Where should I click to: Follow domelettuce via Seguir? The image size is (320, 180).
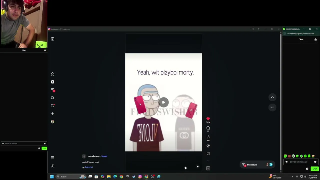point(104,156)
